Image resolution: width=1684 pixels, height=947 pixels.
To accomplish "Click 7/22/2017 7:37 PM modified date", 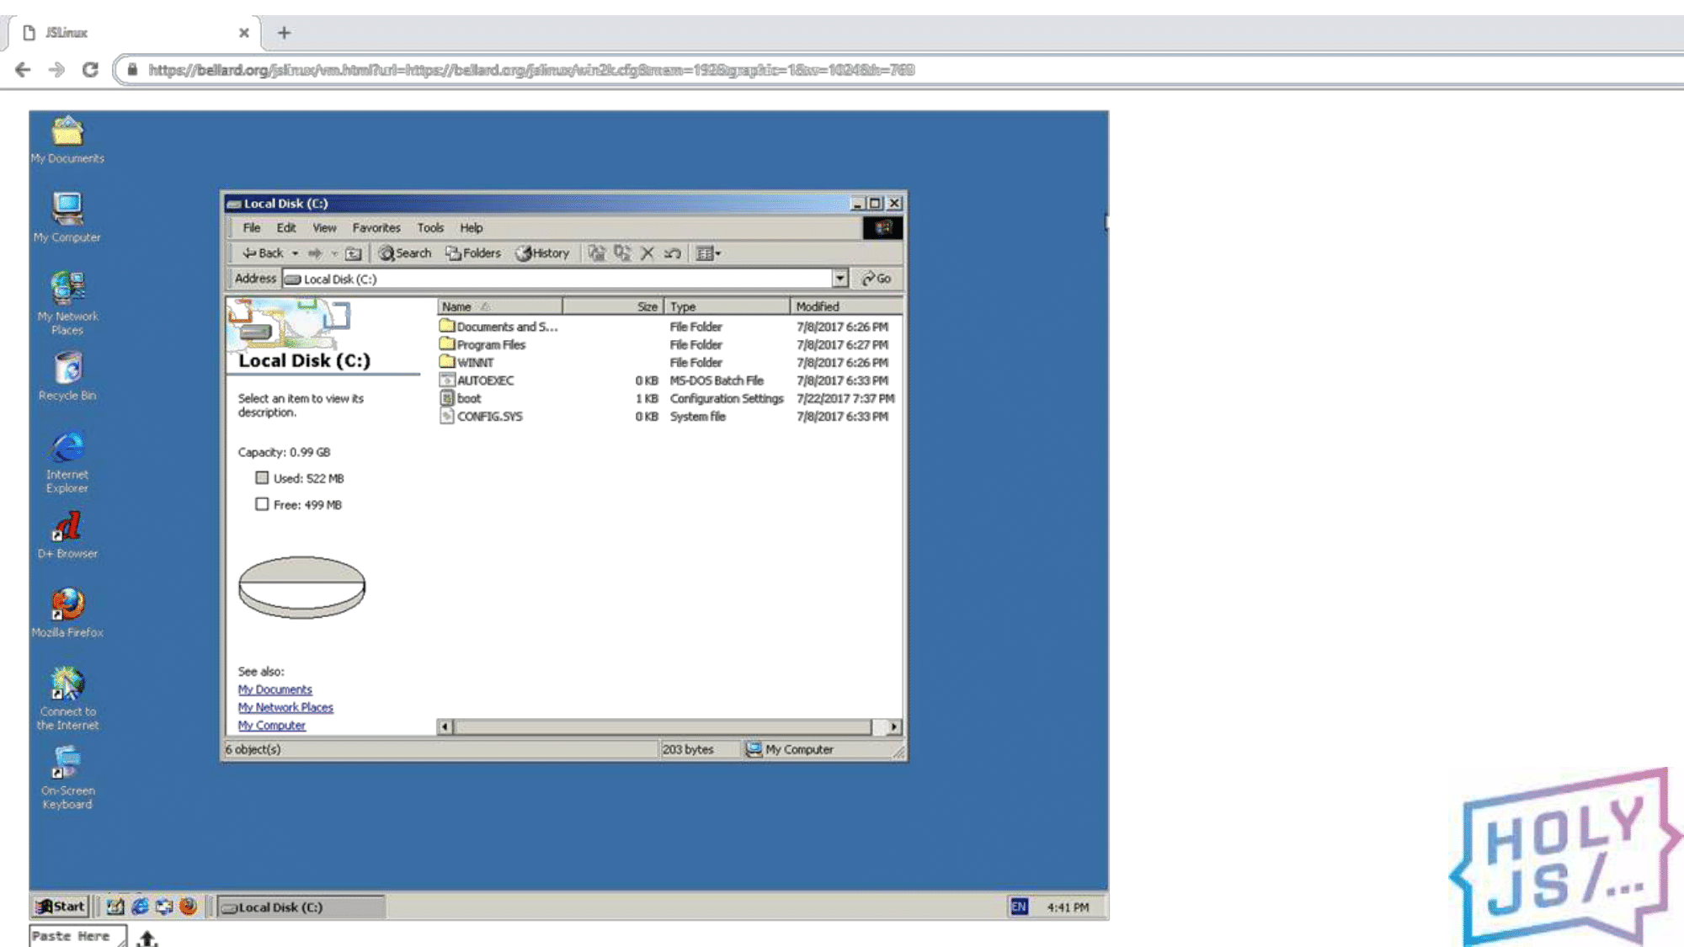I will pos(845,399).
